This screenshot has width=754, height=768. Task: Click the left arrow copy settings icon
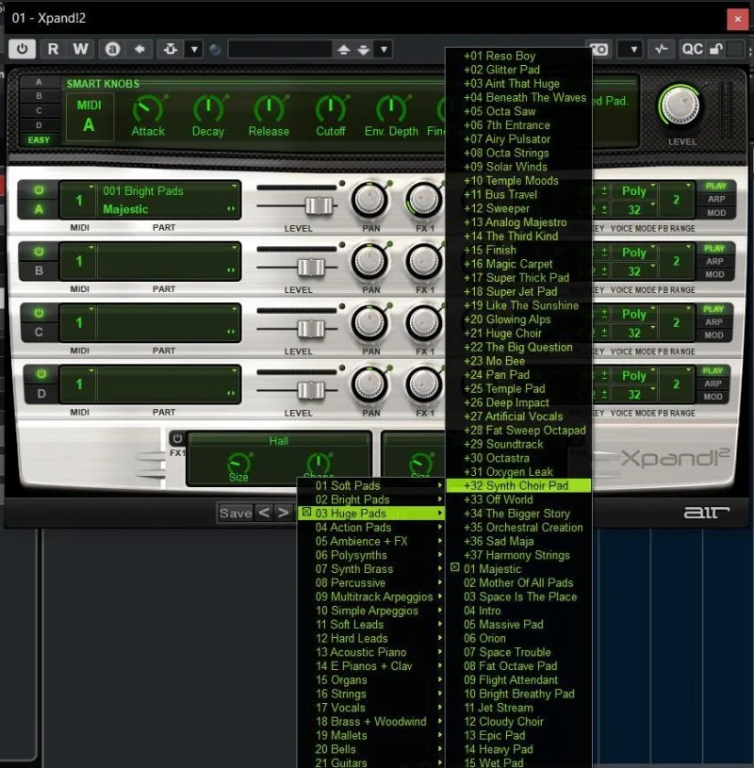coord(139,49)
